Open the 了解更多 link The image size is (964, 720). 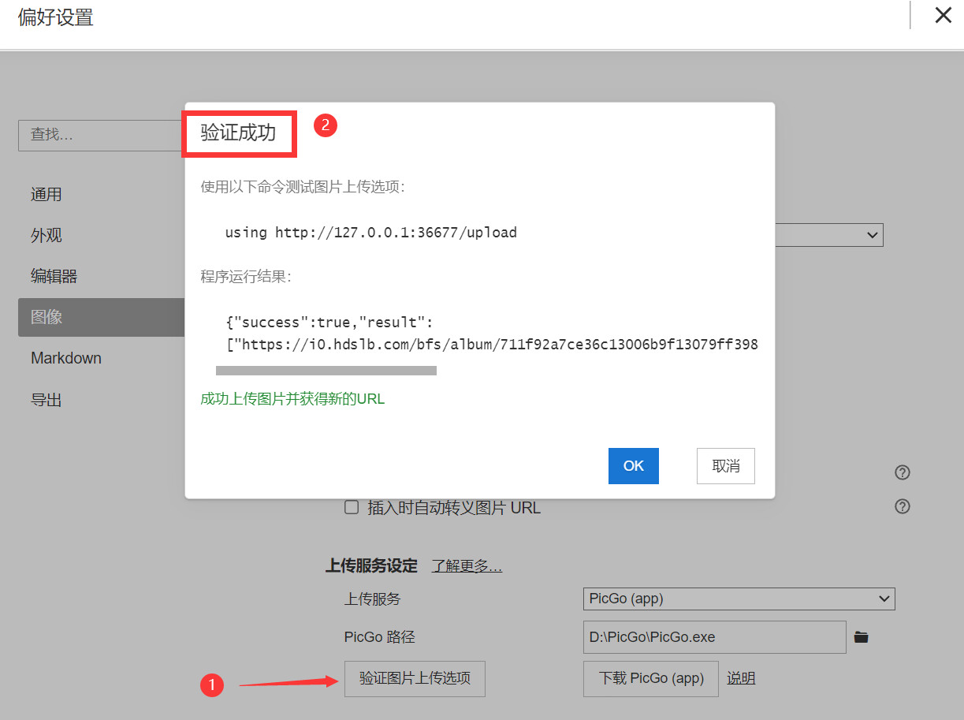(467, 566)
